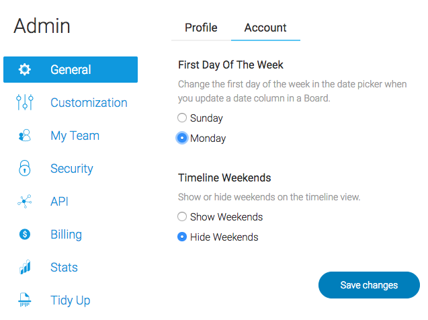This screenshot has height=320, width=428.
Task: Click the API network nodes icon
Action: click(x=25, y=202)
